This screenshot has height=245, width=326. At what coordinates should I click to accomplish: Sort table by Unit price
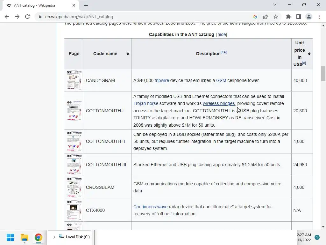click(309, 54)
